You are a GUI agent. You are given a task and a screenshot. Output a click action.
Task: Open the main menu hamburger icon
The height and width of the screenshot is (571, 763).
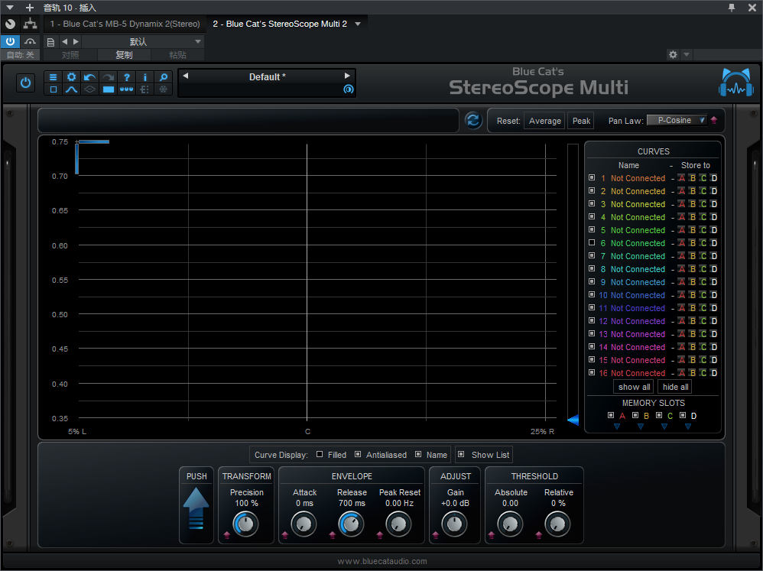(x=53, y=77)
